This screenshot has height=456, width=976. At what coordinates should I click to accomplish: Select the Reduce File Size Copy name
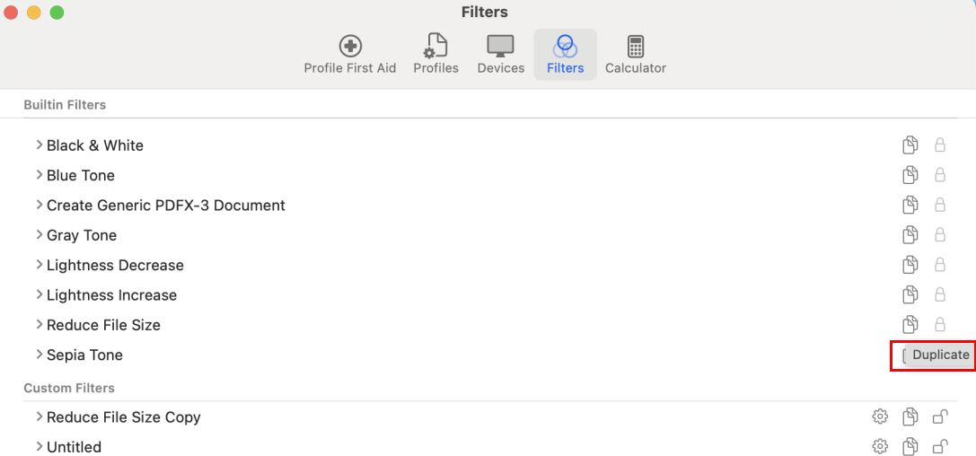123,417
